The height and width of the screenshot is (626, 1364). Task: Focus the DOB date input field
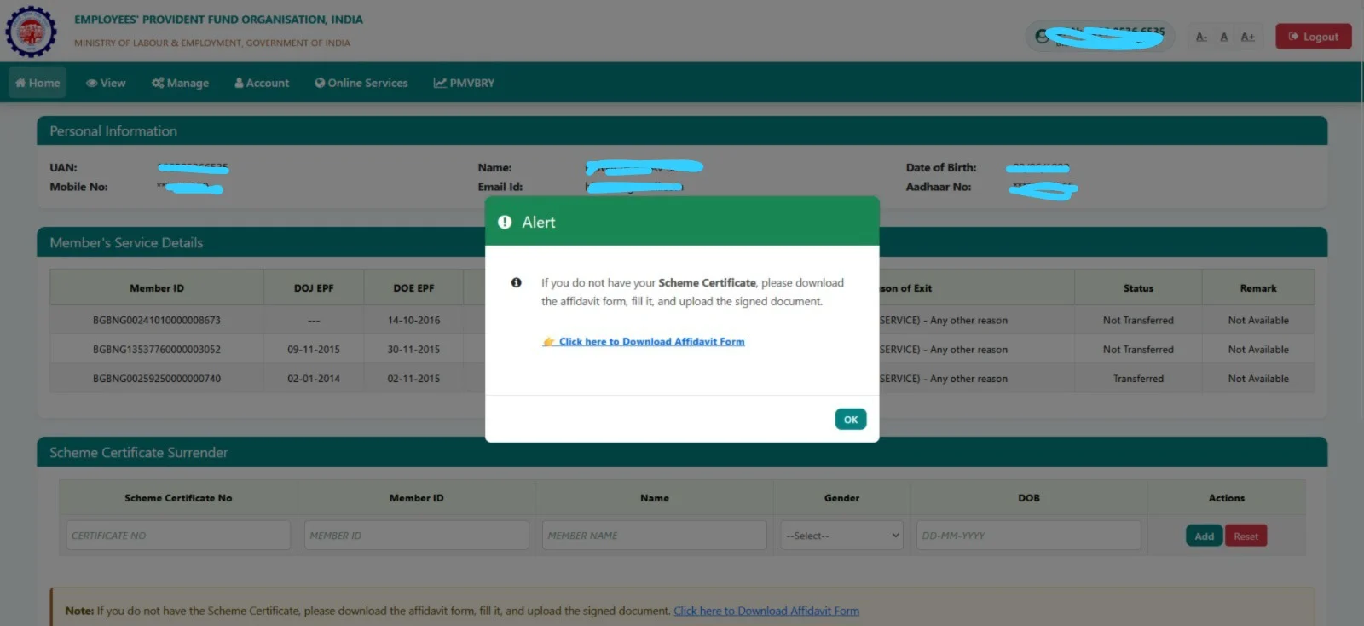(1028, 536)
